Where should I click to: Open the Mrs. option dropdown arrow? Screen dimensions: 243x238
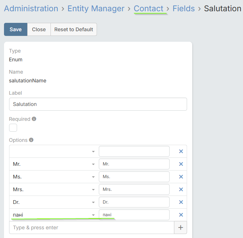coord(93,189)
